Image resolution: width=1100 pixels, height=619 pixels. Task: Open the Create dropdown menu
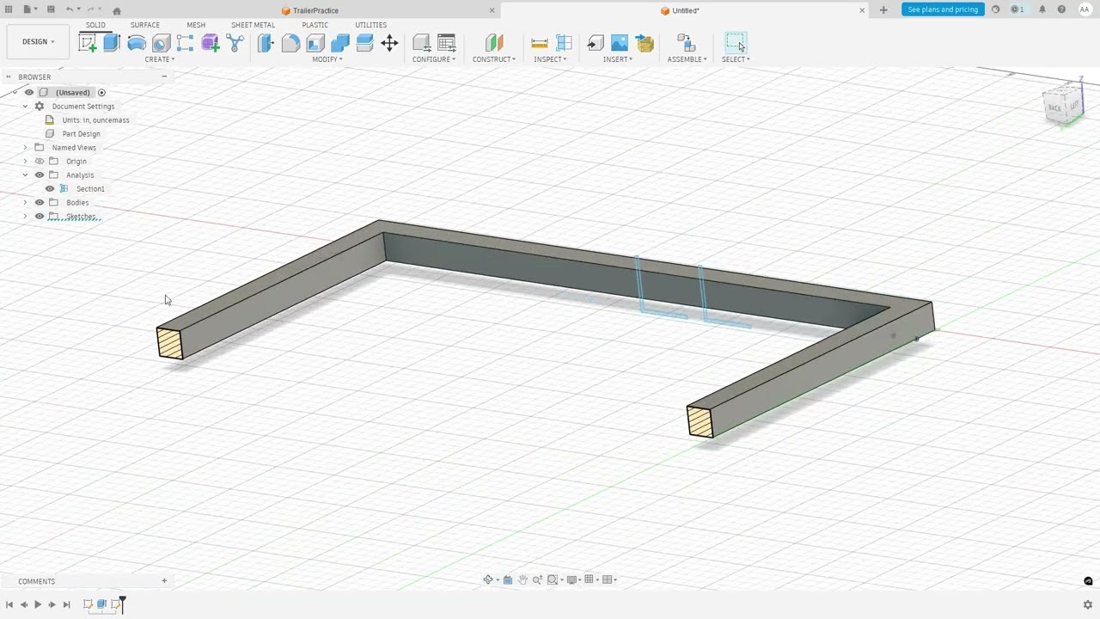coord(159,59)
